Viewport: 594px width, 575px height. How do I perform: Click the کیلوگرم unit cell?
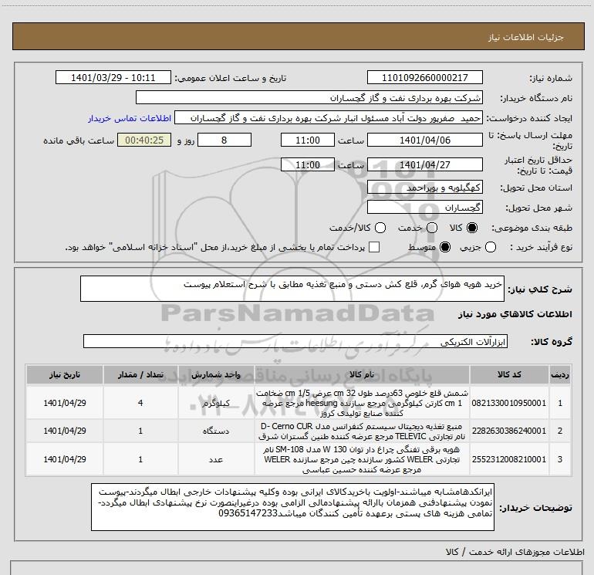216,403
